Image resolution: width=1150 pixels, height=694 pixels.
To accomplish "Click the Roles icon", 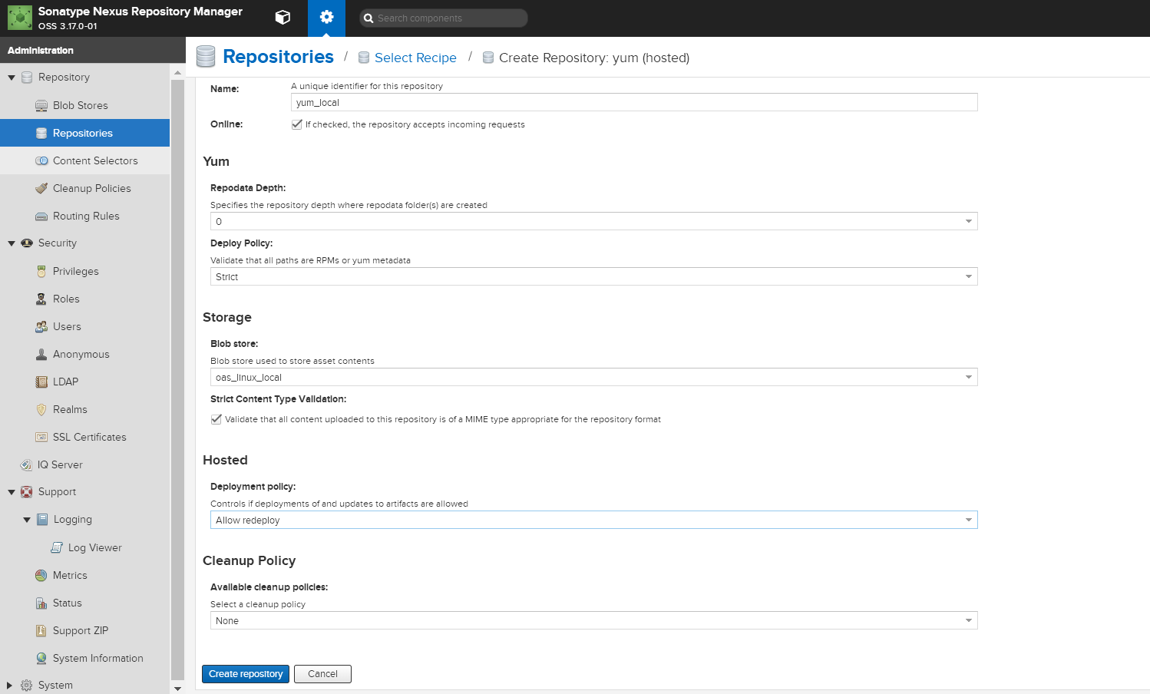I will click(41, 299).
